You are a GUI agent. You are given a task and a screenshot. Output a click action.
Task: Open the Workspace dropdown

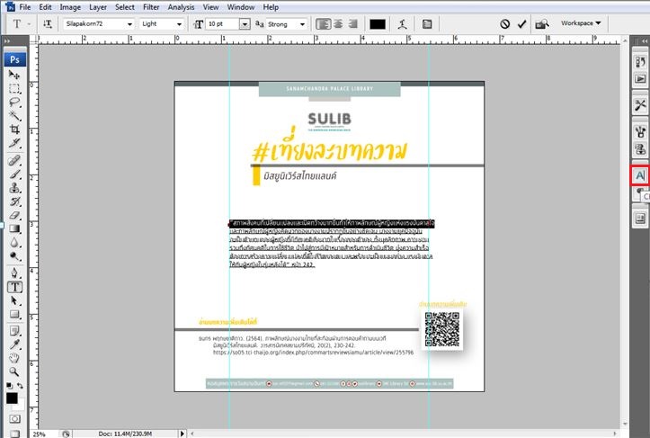tap(581, 23)
